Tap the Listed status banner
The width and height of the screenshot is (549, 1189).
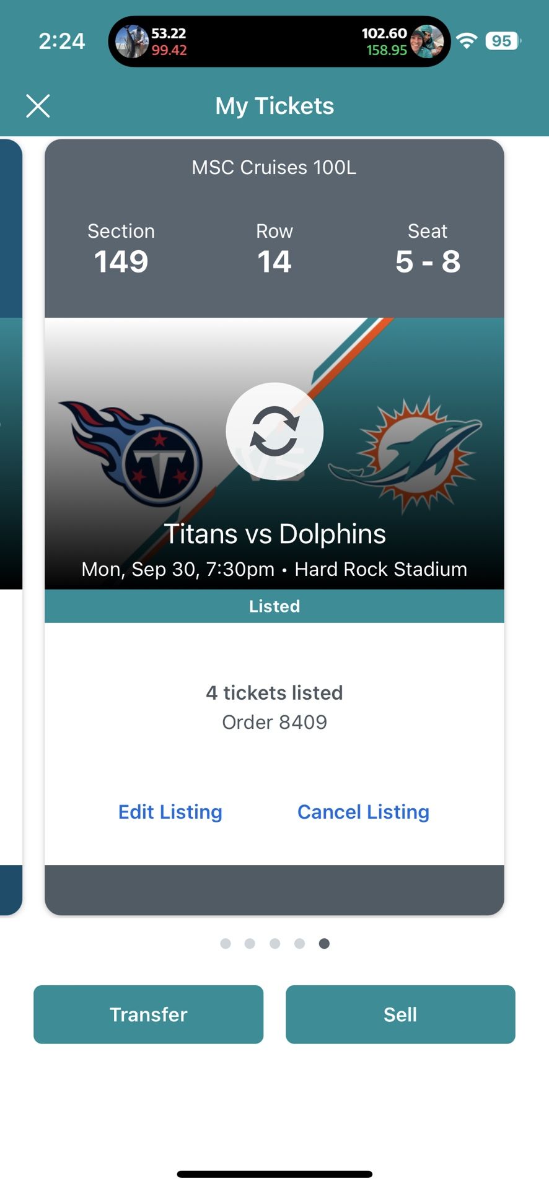274,606
